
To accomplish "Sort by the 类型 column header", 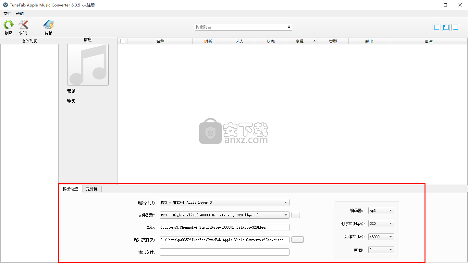I will pos(333,41).
